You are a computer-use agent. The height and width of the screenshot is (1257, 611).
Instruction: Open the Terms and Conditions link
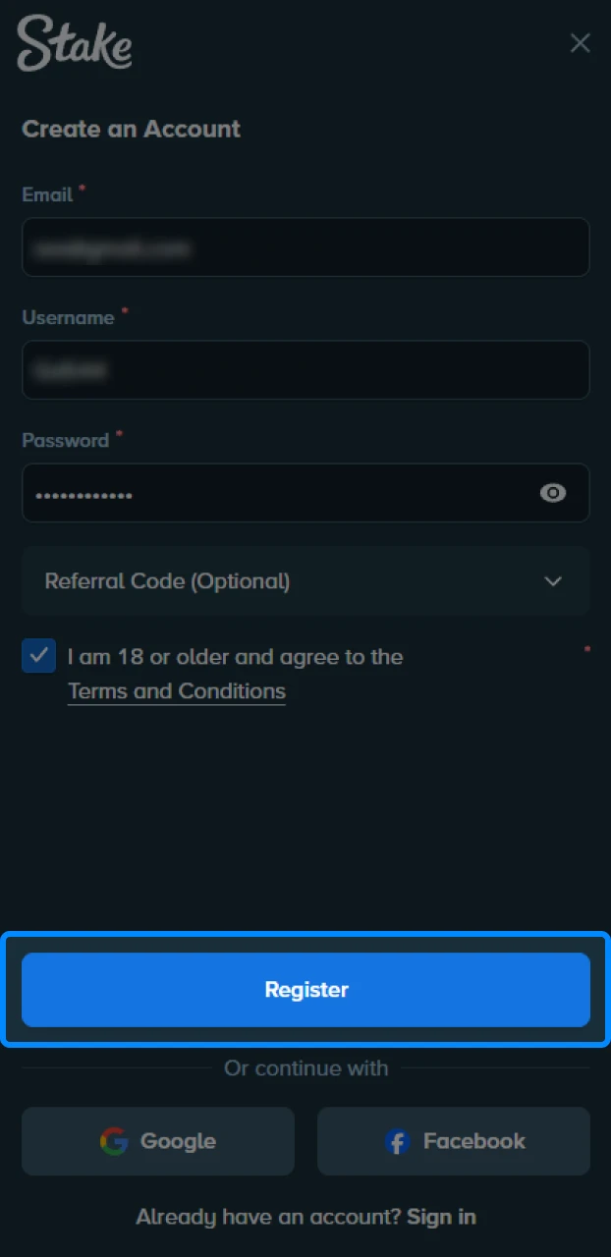176,690
